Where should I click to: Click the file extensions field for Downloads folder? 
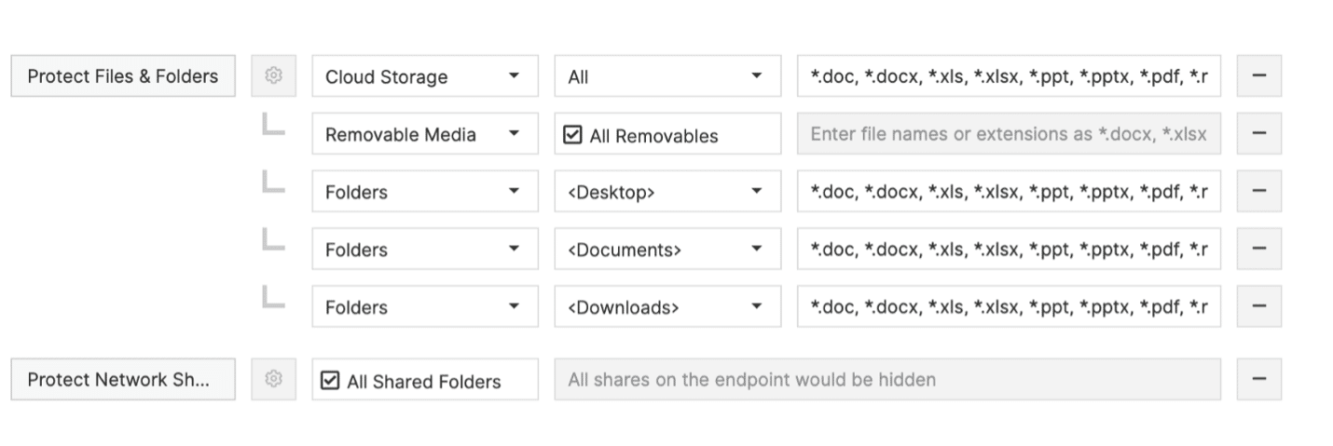tap(1009, 306)
